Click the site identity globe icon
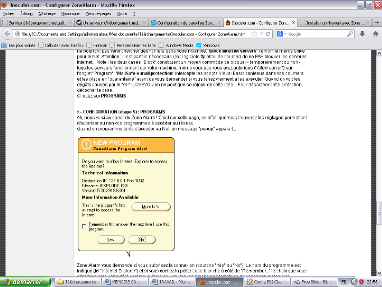 17,34
